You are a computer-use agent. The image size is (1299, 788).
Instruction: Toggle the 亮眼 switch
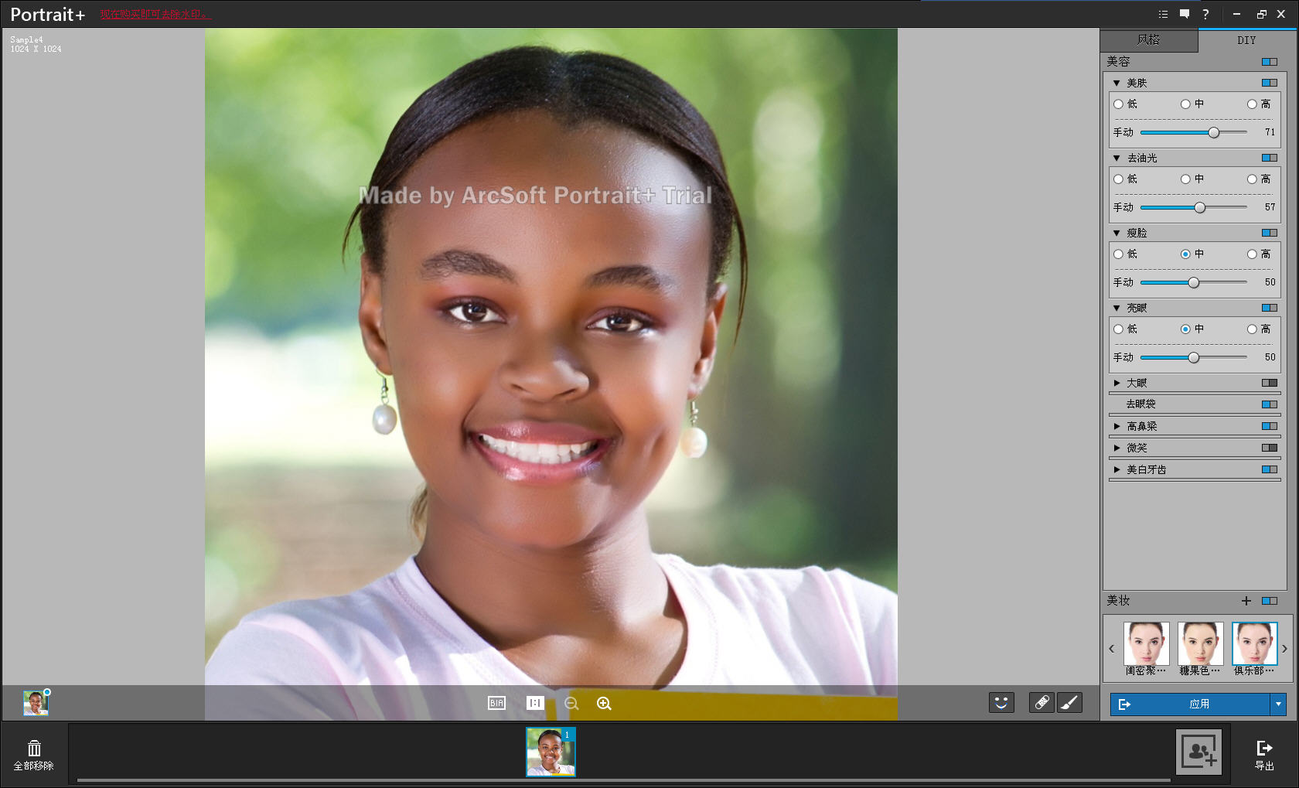pyautogui.click(x=1270, y=308)
